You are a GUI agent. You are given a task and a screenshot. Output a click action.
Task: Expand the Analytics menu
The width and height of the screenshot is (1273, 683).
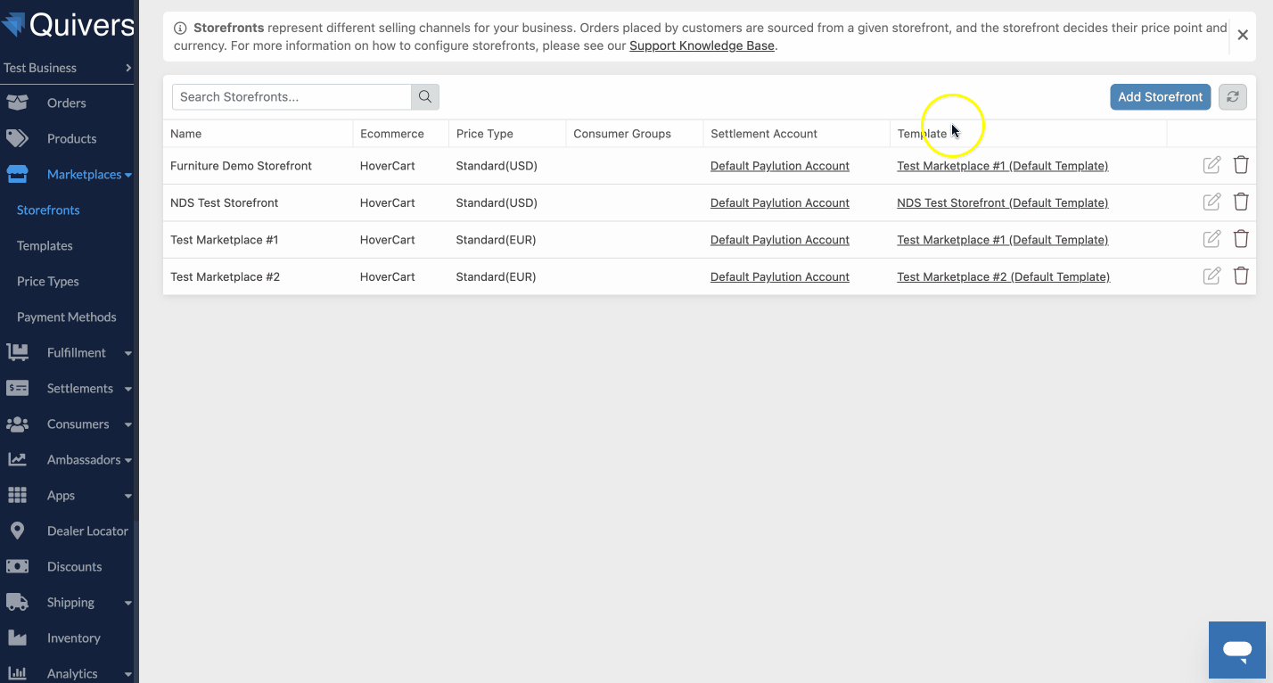pyautogui.click(x=128, y=674)
